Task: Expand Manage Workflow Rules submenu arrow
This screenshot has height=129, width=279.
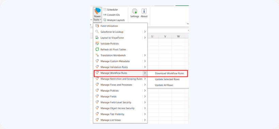Action: pos(145,73)
